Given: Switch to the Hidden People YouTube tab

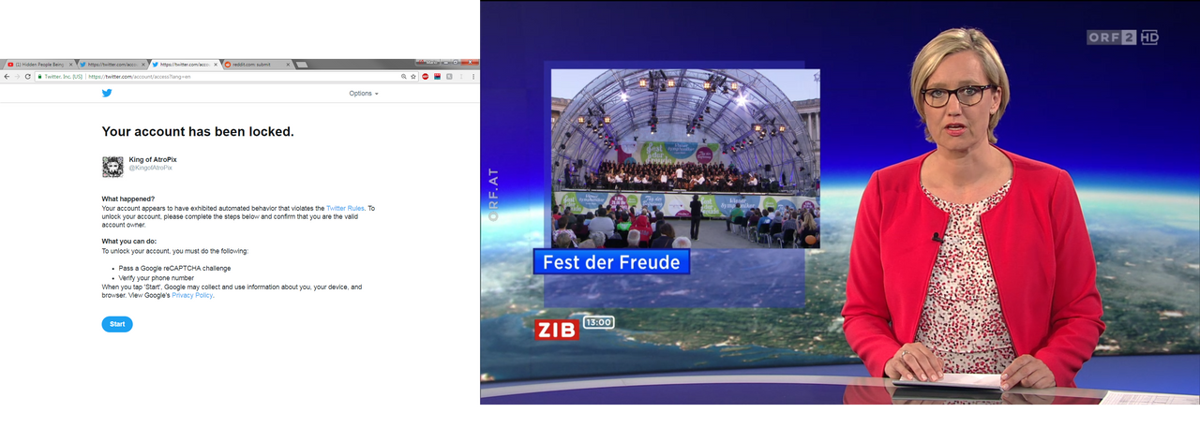Looking at the screenshot, I should pos(37,65).
